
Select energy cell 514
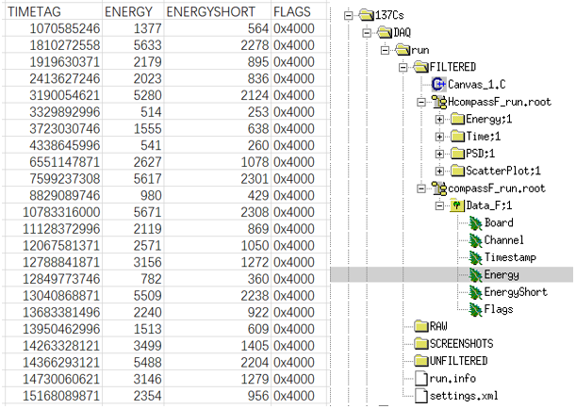[133, 112]
